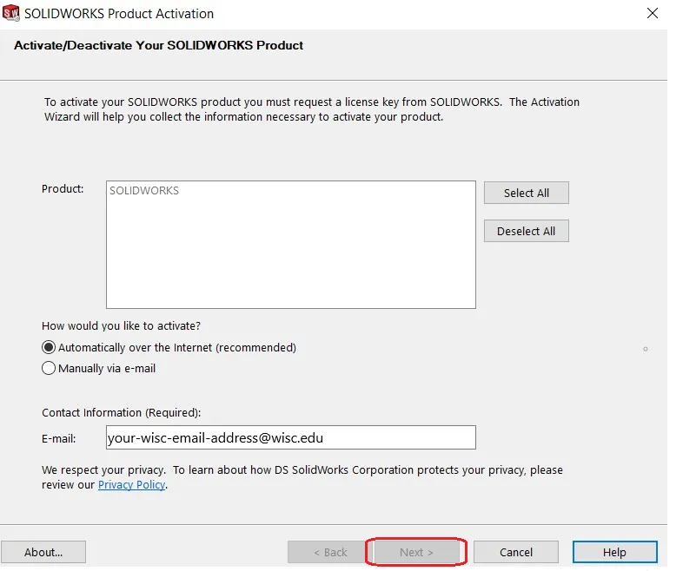
Task: Open Help for product activation
Action: (x=614, y=552)
